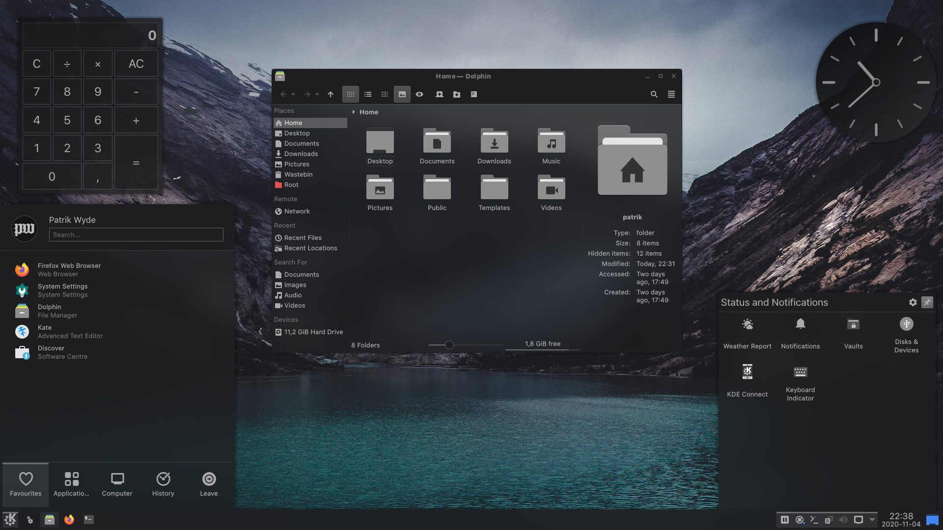The height and width of the screenshot is (530, 943).
Task: Click KDE Connect icon in status notifications
Action: (x=747, y=371)
